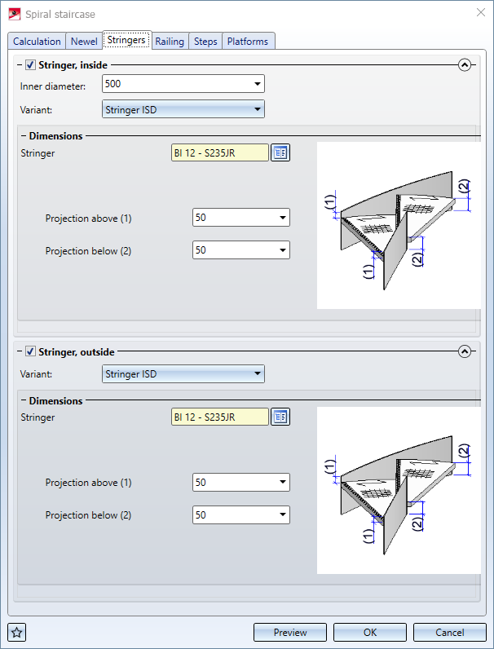This screenshot has height=649, width=494.
Task: Open the inside stringer Variant dropdown
Action: 258,109
